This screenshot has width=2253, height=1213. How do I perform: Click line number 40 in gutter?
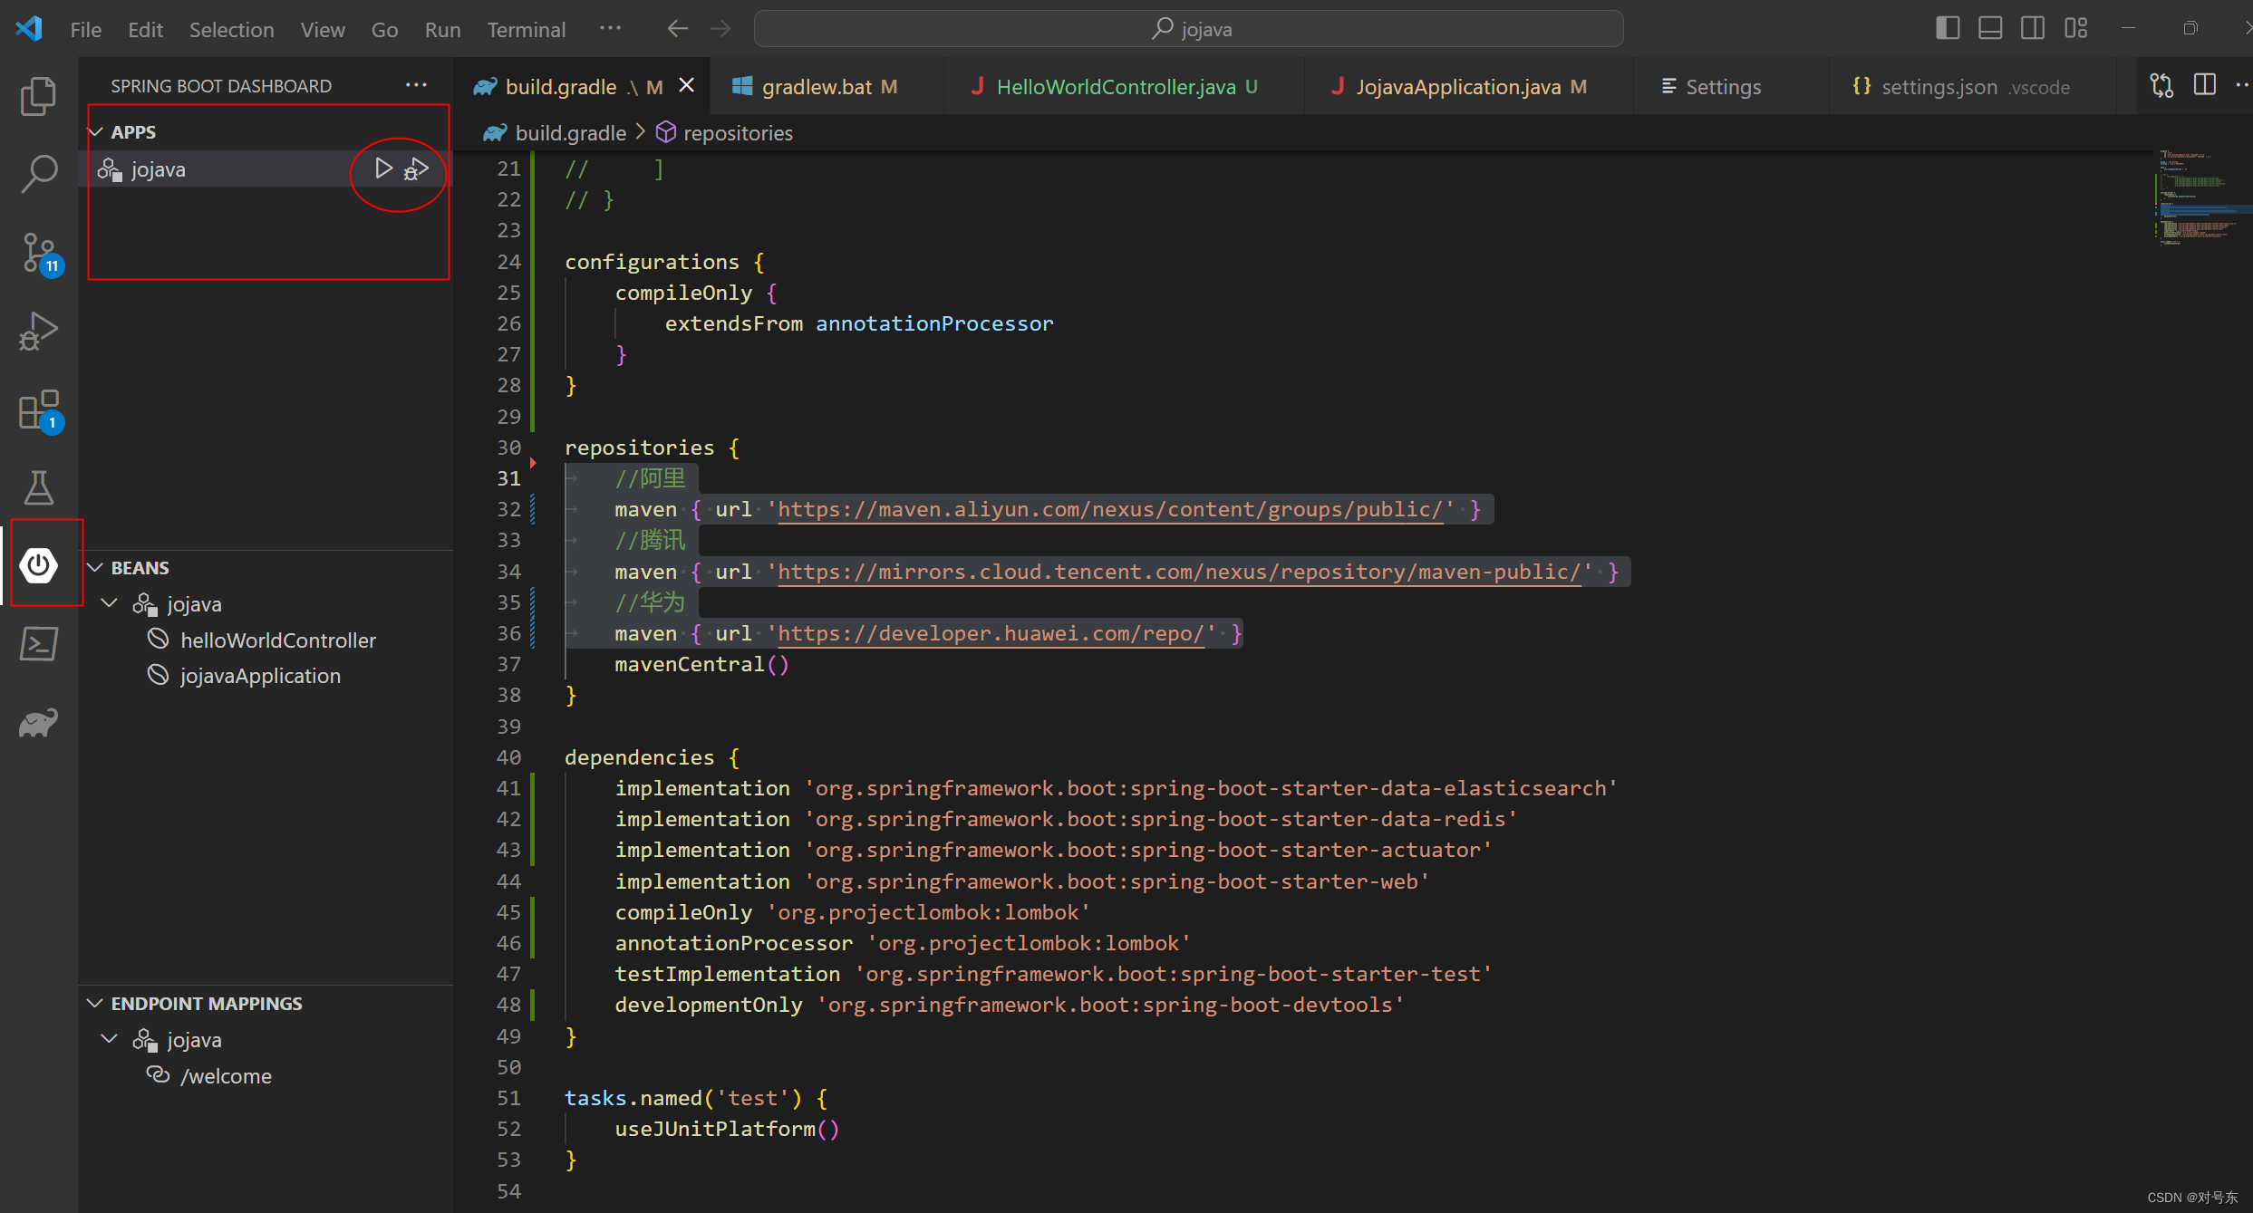pyautogui.click(x=508, y=757)
